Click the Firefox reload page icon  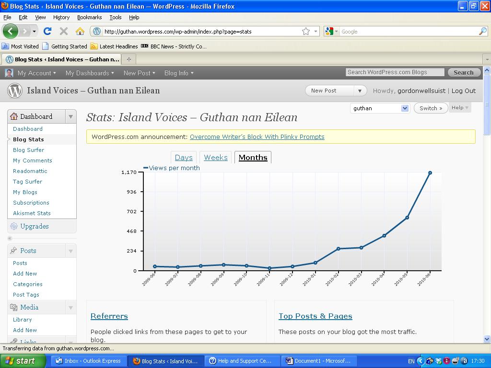(x=47, y=31)
